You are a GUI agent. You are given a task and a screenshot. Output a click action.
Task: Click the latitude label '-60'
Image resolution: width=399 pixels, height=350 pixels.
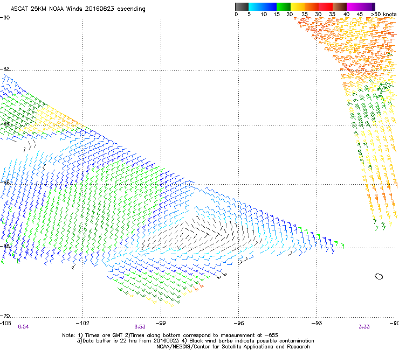point(5,18)
